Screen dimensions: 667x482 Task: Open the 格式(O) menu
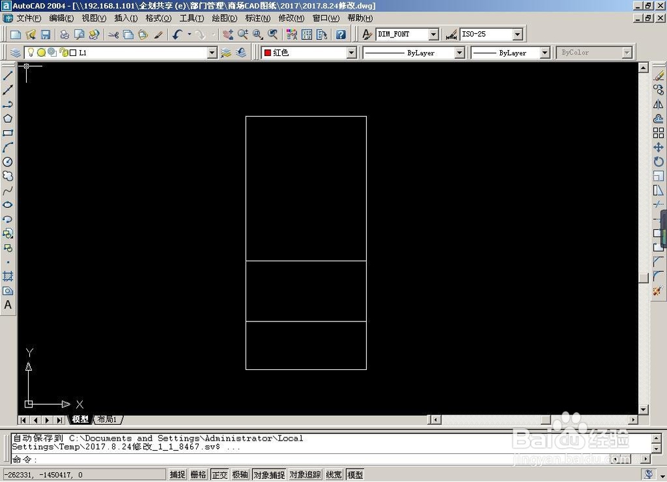tap(158, 18)
